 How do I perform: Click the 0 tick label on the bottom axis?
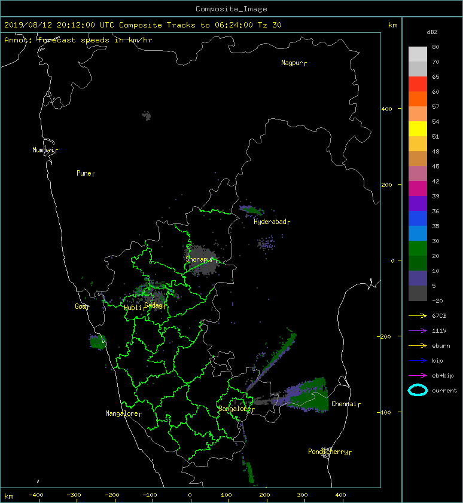190,495
